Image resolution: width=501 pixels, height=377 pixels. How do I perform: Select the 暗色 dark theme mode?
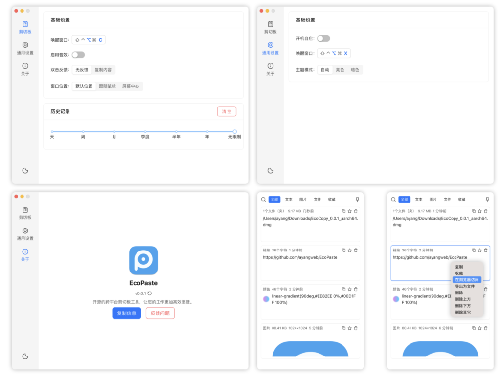(x=355, y=70)
